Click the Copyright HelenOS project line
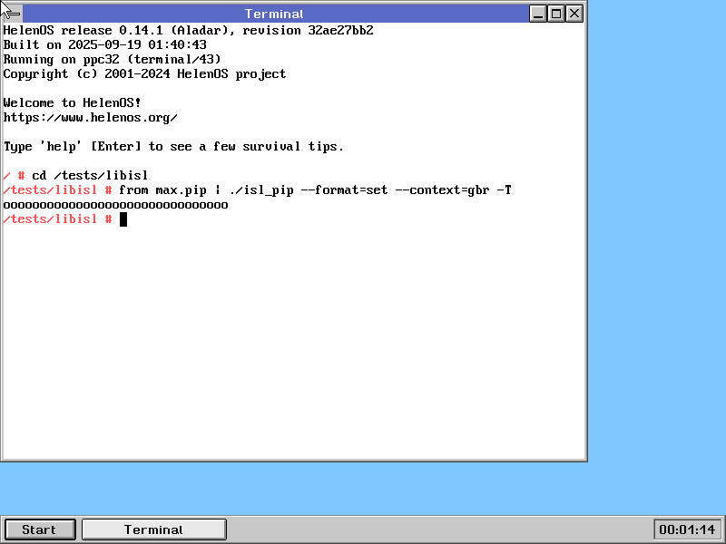The width and height of the screenshot is (726, 544). click(x=144, y=74)
